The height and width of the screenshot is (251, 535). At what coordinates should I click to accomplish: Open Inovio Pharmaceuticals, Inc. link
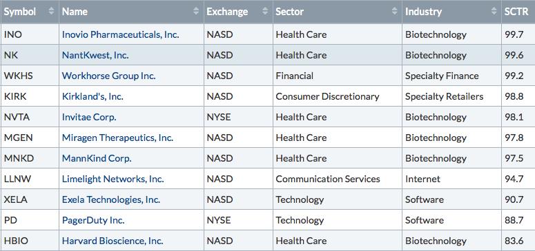[x=120, y=34]
